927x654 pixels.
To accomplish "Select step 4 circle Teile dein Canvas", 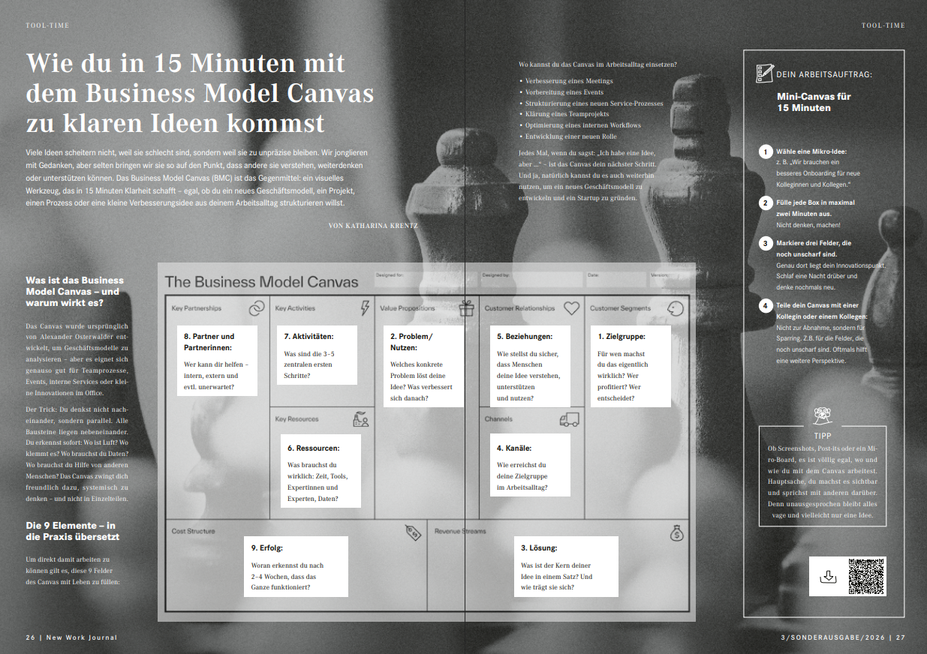I will click(x=765, y=305).
